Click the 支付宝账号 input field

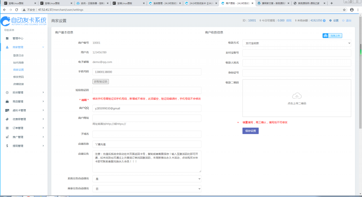pyautogui.click(x=297, y=53)
